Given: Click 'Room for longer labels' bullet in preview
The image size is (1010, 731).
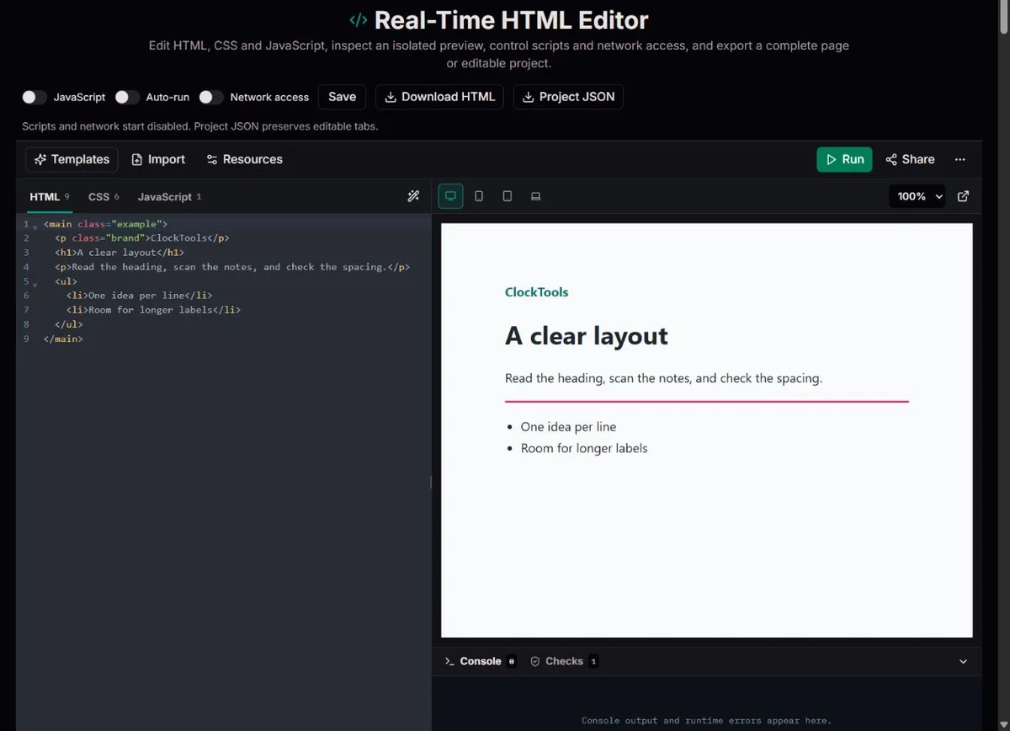Looking at the screenshot, I should click(584, 448).
